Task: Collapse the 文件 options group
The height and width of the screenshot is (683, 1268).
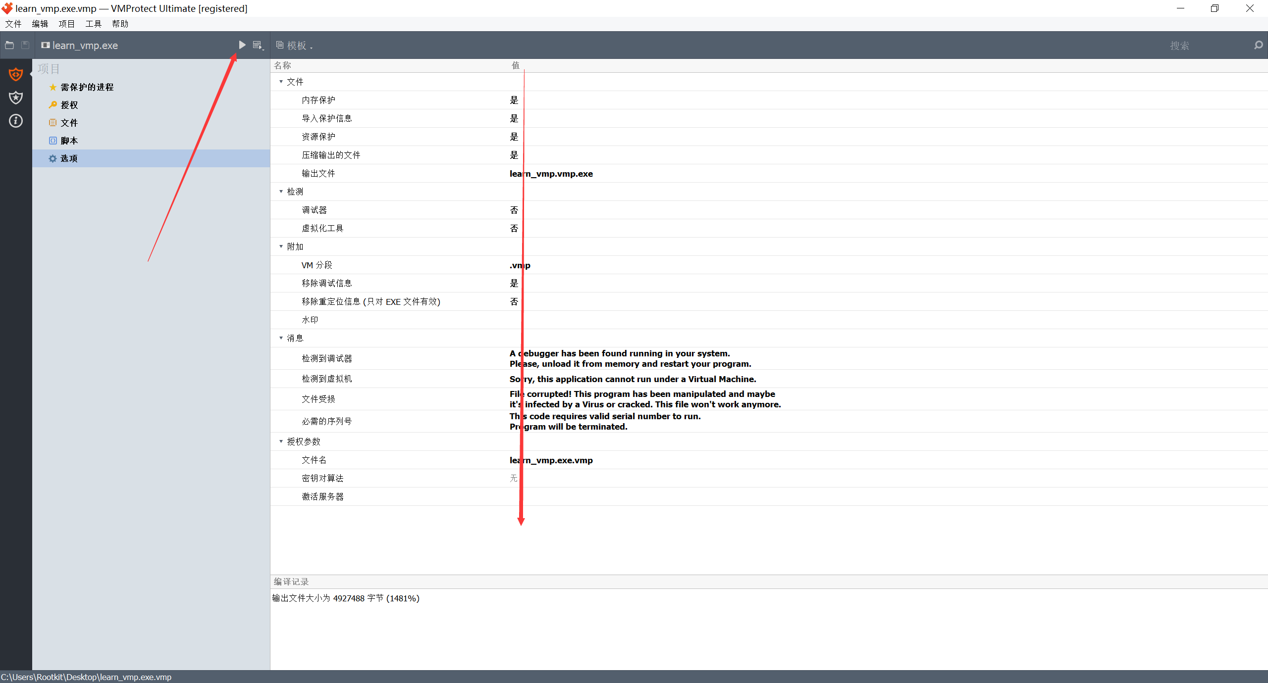Action: tap(281, 82)
